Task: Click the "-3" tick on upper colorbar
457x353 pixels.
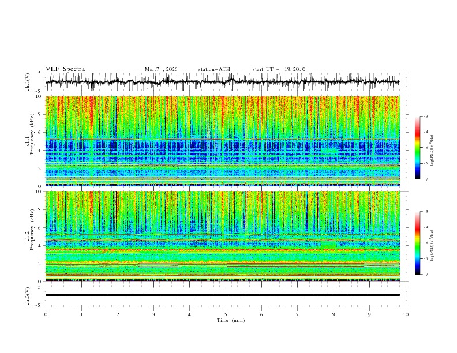Action: pyautogui.click(x=425, y=116)
